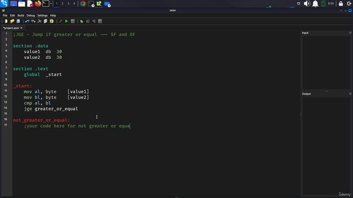Screen dimensions: 353x198
Task: Open the text editor launcher in the panel
Action: click(x=30, y=4)
